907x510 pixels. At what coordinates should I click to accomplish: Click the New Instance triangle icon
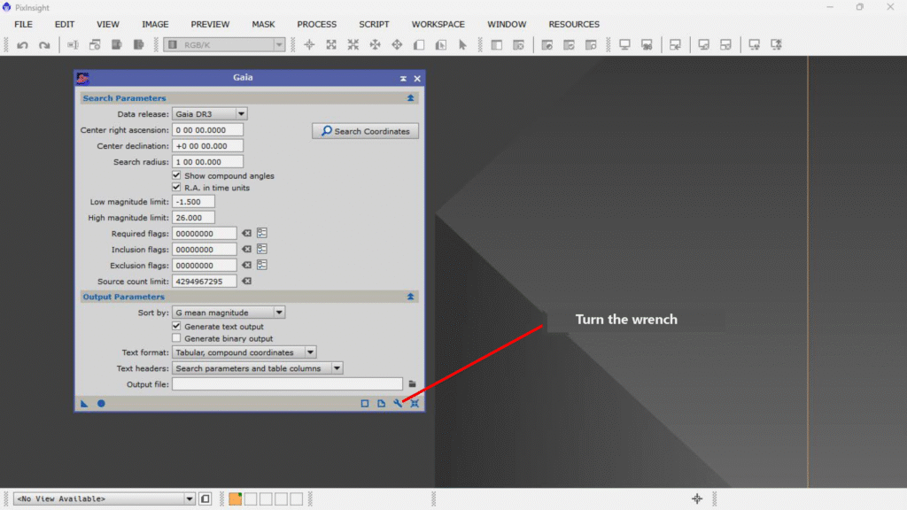coord(84,404)
